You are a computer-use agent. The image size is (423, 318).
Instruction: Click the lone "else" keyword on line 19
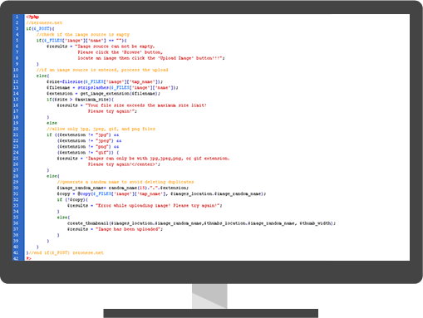point(52,123)
